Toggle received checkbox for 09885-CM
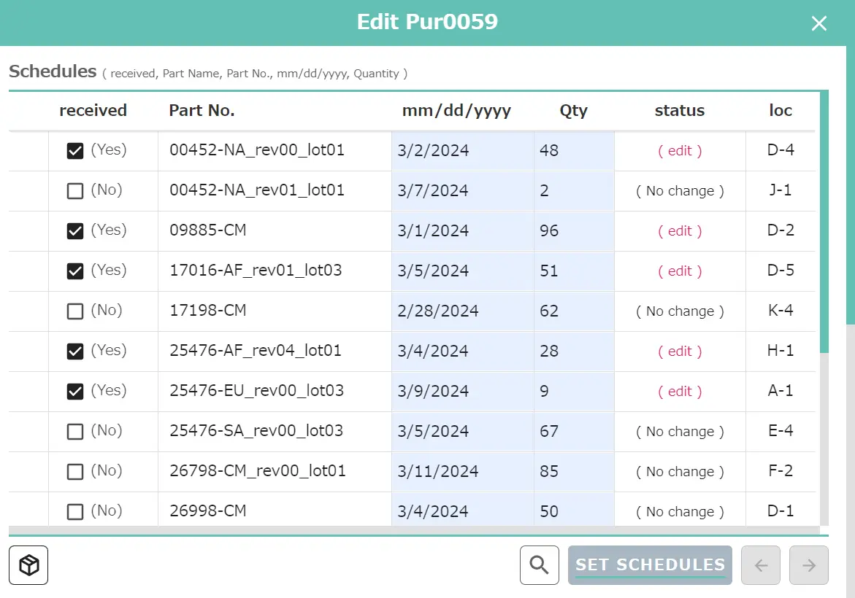 (x=74, y=231)
